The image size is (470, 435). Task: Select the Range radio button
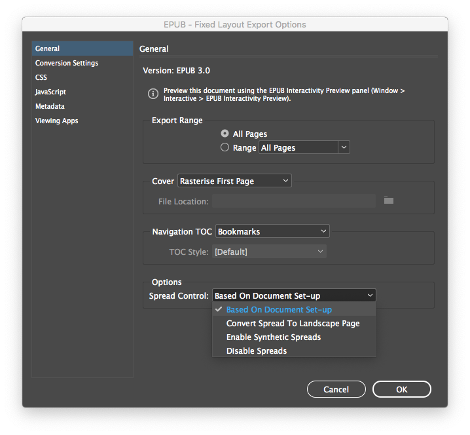pos(225,147)
